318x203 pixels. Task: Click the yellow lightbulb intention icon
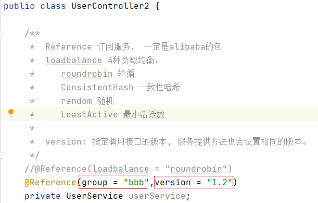11,113
